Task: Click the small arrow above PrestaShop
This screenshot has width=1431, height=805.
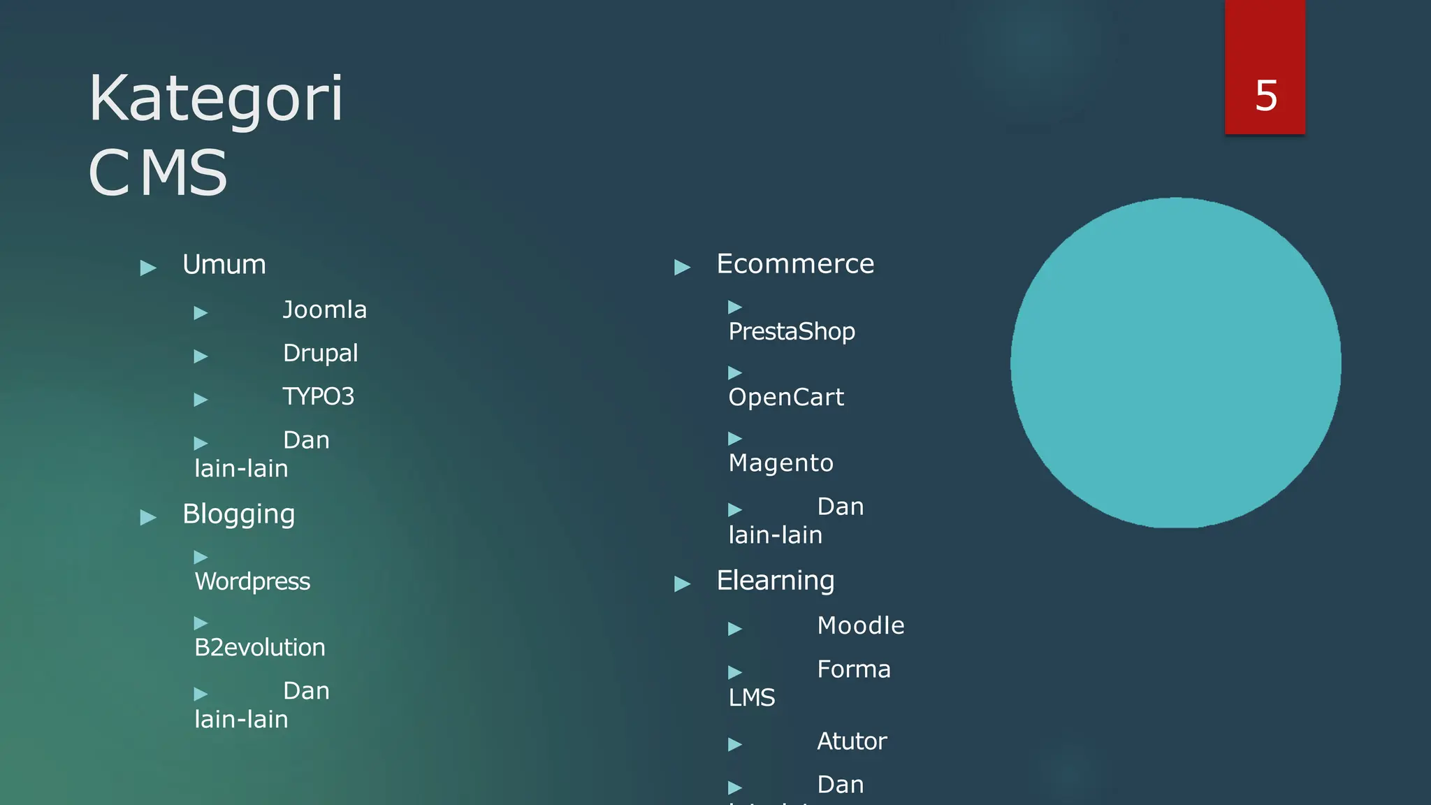Action: coord(735,307)
